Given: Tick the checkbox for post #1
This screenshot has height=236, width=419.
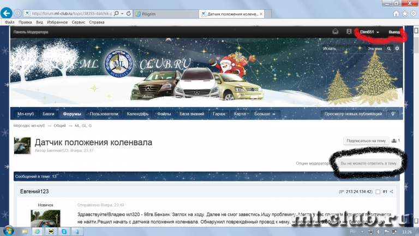Looking at the screenshot, I should click(x=378, y=192).
